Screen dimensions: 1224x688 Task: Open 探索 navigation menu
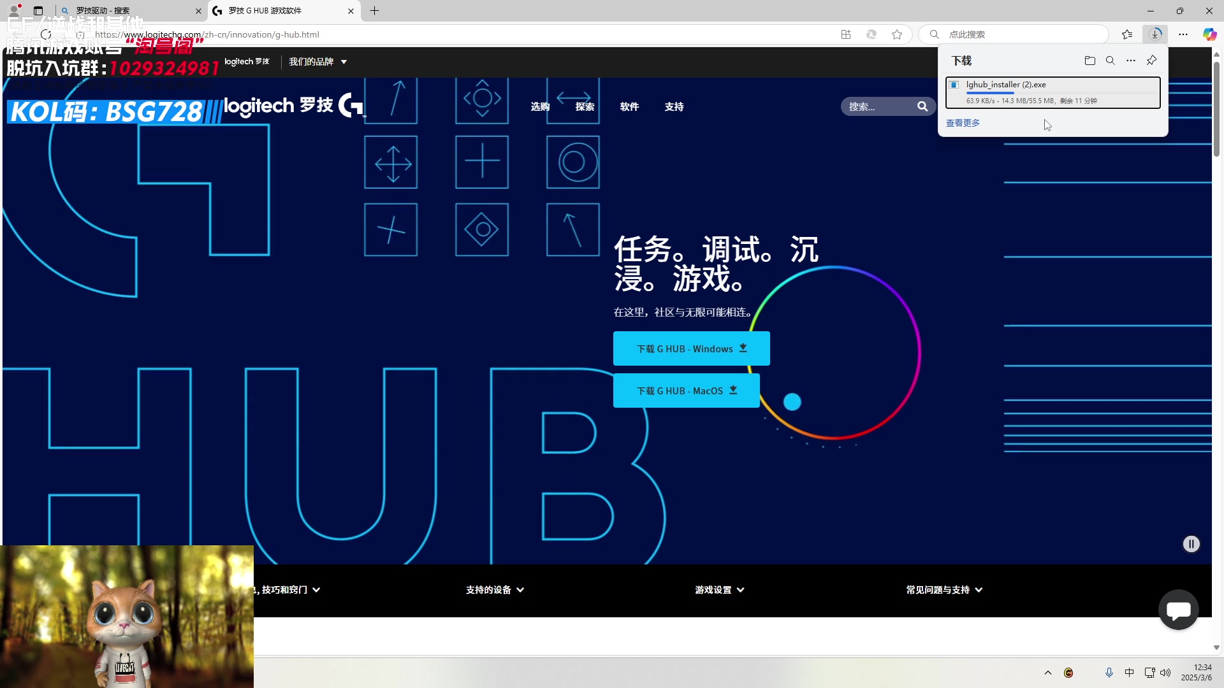pyautogui.click(x=585, y=106)
